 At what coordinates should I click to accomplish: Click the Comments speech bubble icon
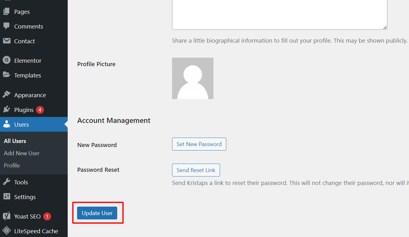click(6, 26)
